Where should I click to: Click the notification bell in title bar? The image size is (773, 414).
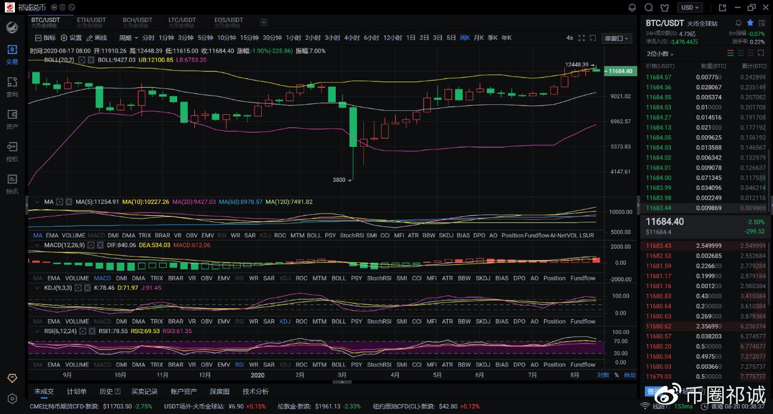tap(633, 8)
